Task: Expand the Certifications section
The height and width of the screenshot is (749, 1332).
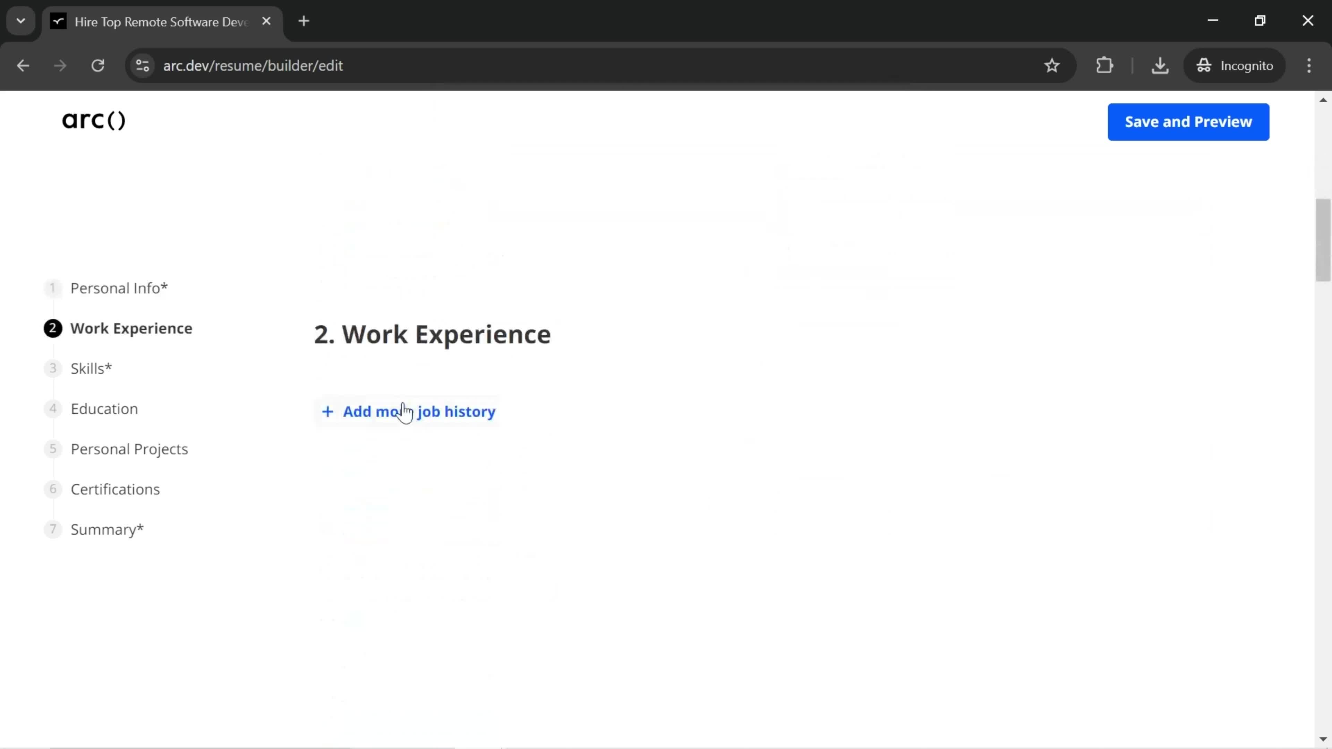Action: pos(114,488)
